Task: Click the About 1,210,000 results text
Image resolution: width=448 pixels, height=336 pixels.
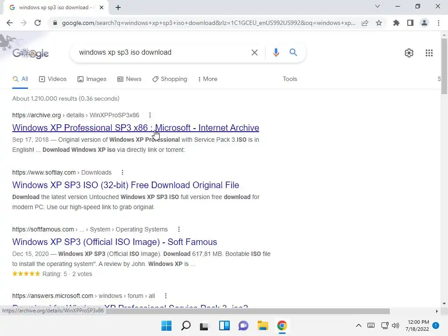Action: (66, 98)
